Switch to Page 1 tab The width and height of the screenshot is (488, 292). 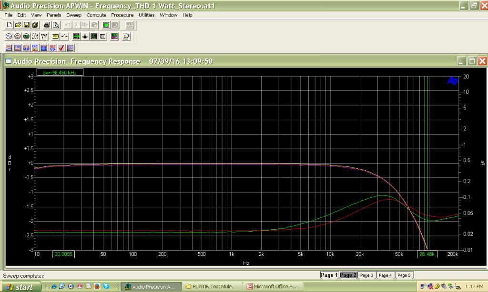pyautogui.click(x=329, y=275)
